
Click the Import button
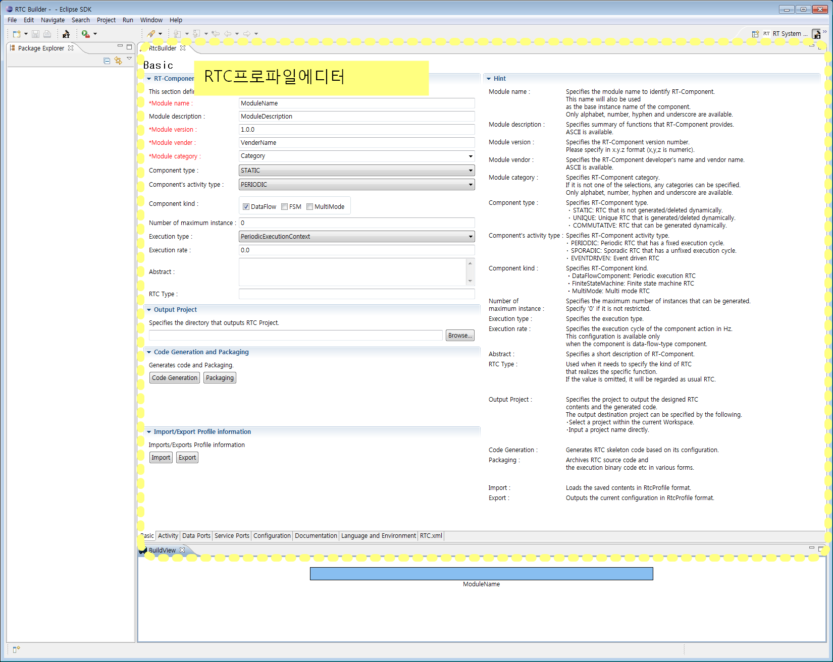pos(161,458)
